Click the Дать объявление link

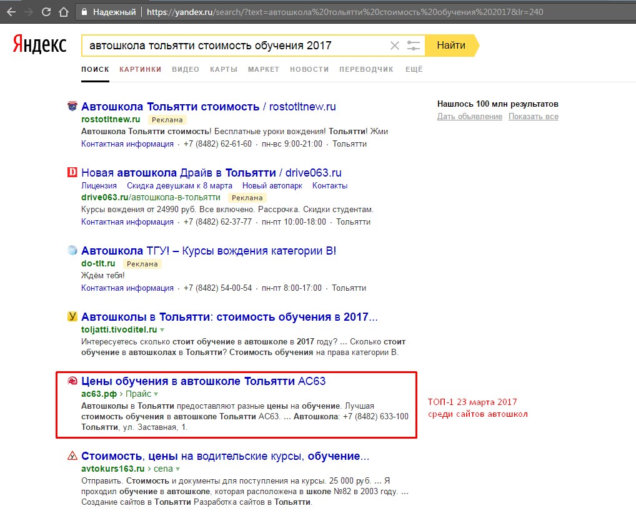pyautogui.click(x=470, y=116)
